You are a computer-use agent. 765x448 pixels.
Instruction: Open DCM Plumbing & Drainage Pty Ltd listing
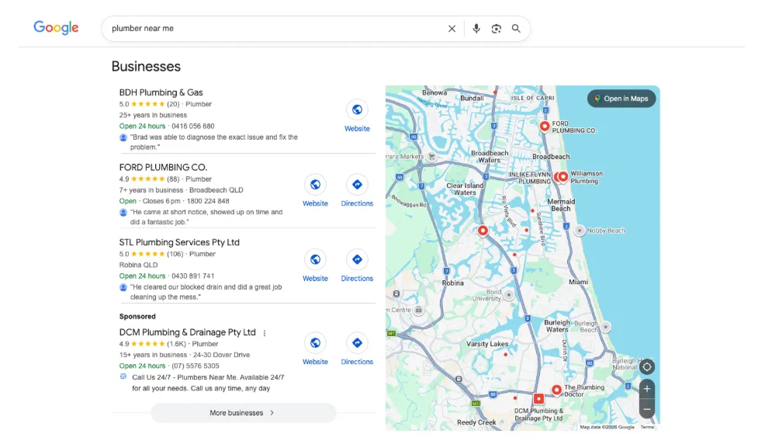click(187, 332)
